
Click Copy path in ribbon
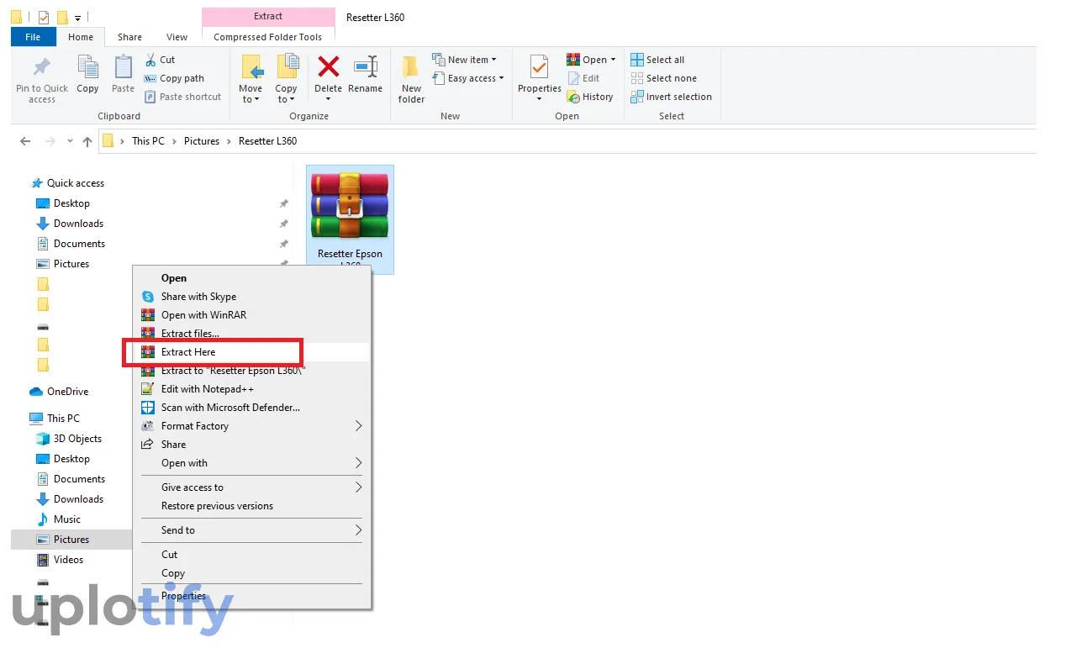coord(174,78)
